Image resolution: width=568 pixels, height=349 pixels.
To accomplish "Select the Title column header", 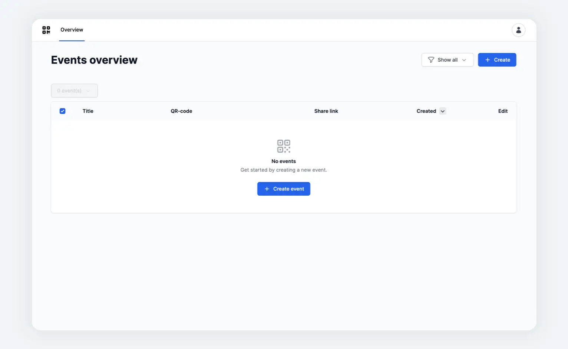I will click(88, 111).
